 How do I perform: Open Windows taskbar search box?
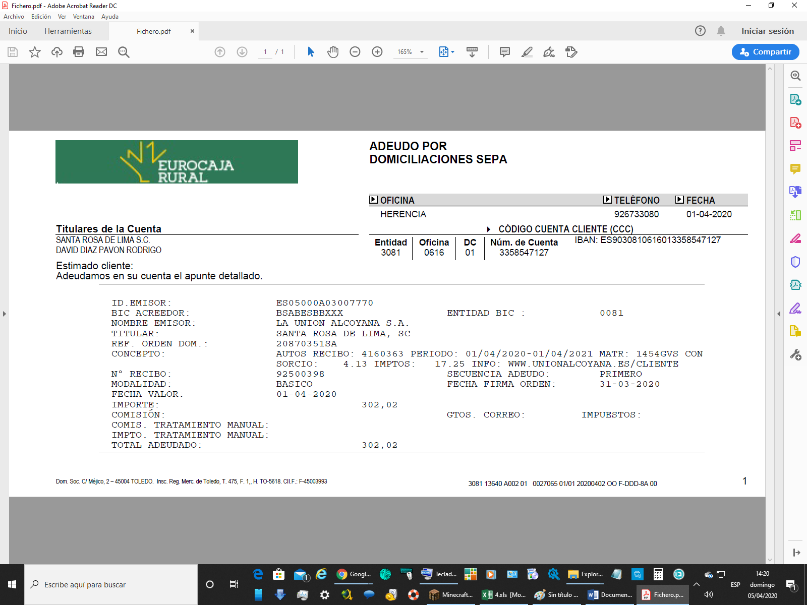(111, 585)
